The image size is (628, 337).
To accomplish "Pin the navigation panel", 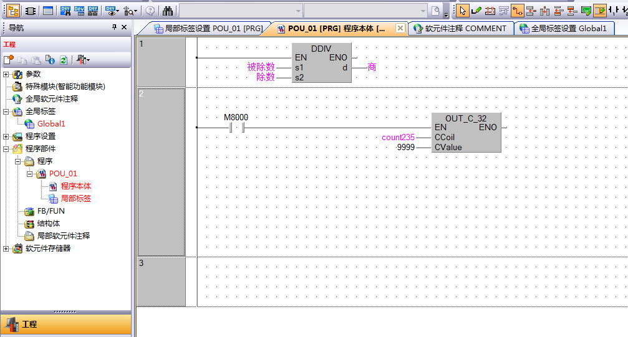I will click(114, 27).
